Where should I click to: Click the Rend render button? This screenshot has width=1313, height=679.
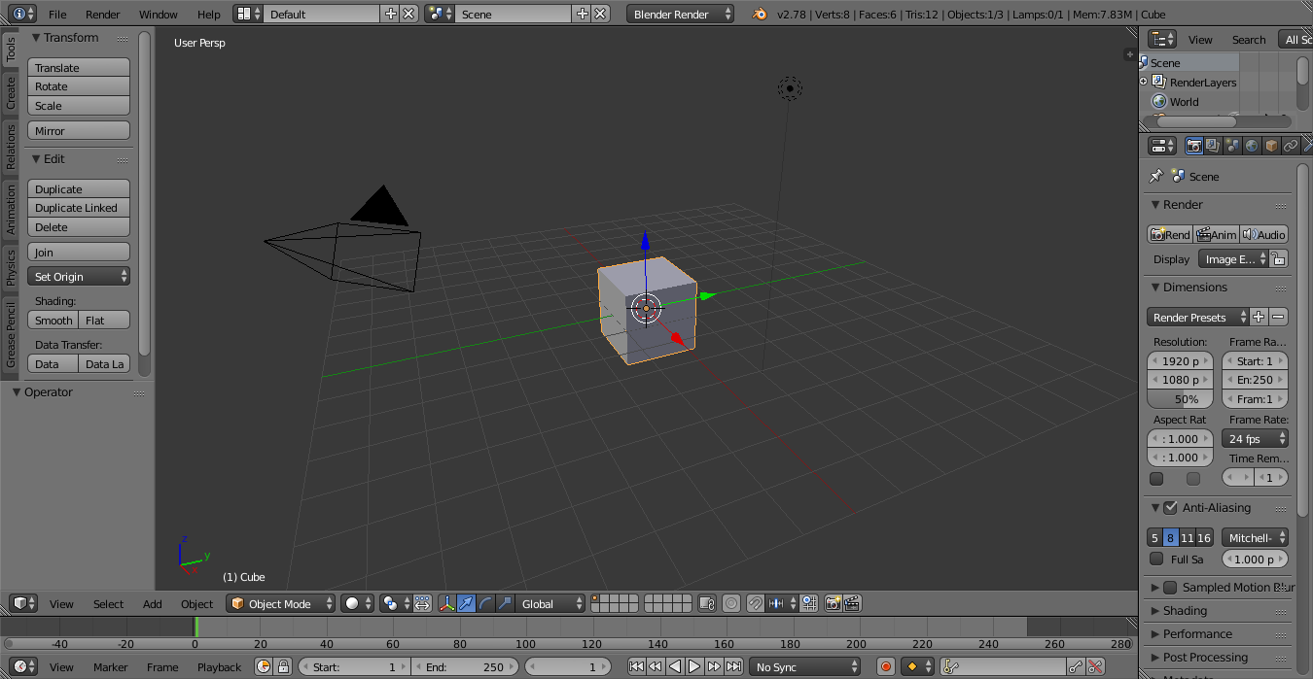click(1170, 234)
